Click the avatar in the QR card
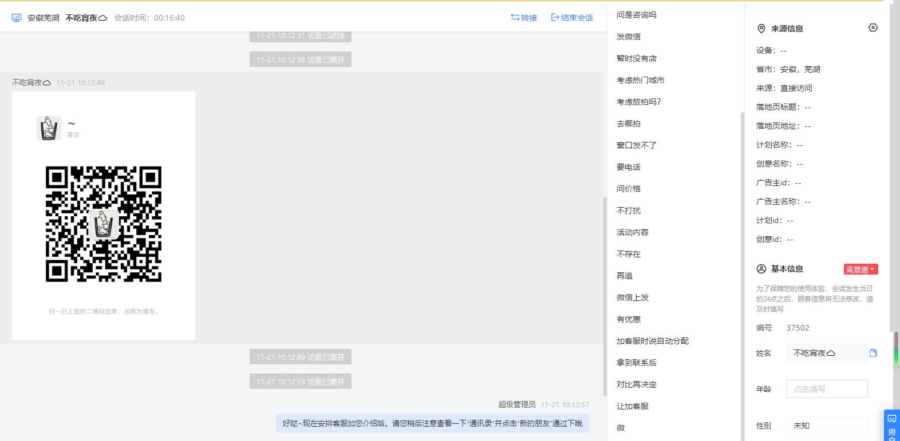900x441 pixels. click(x=49, y=128)
